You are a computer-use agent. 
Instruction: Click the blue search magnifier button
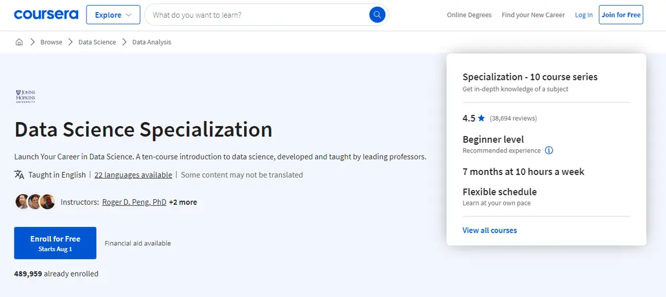coord(377,15)
